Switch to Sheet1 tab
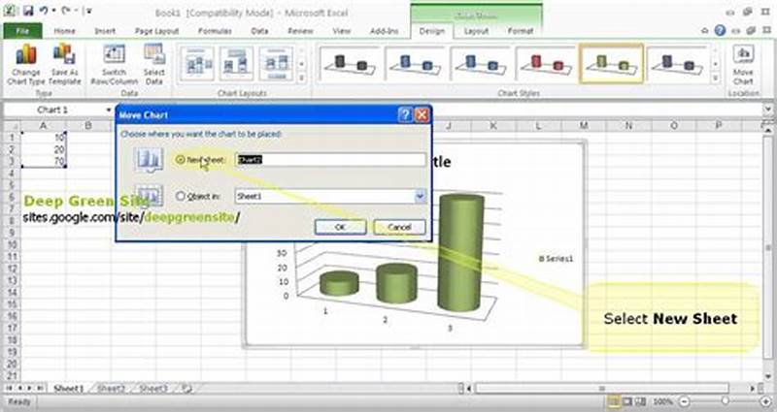777x412 pixels. [x=68, y=389]
